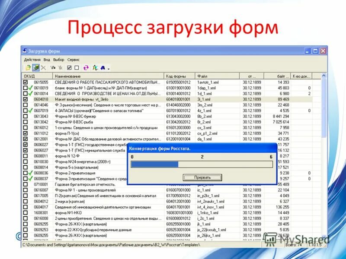The height and width of the screenshot is (259, 346).
Task: Open the Вид menu
Action: click(47, 59)
